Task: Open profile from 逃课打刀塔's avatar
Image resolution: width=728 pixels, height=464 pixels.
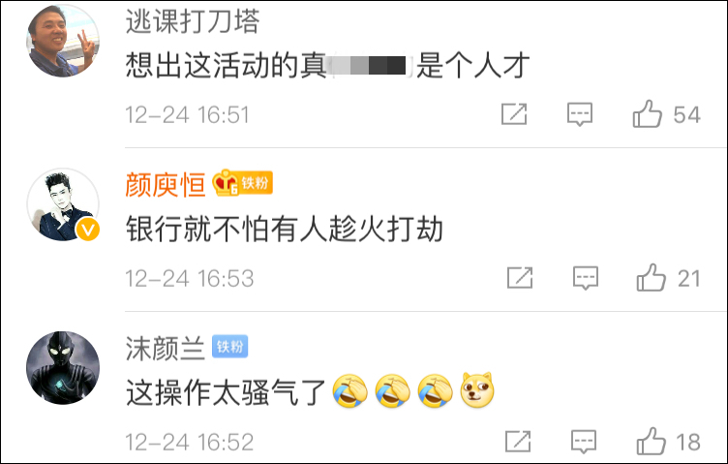Action: click(63, 41)
